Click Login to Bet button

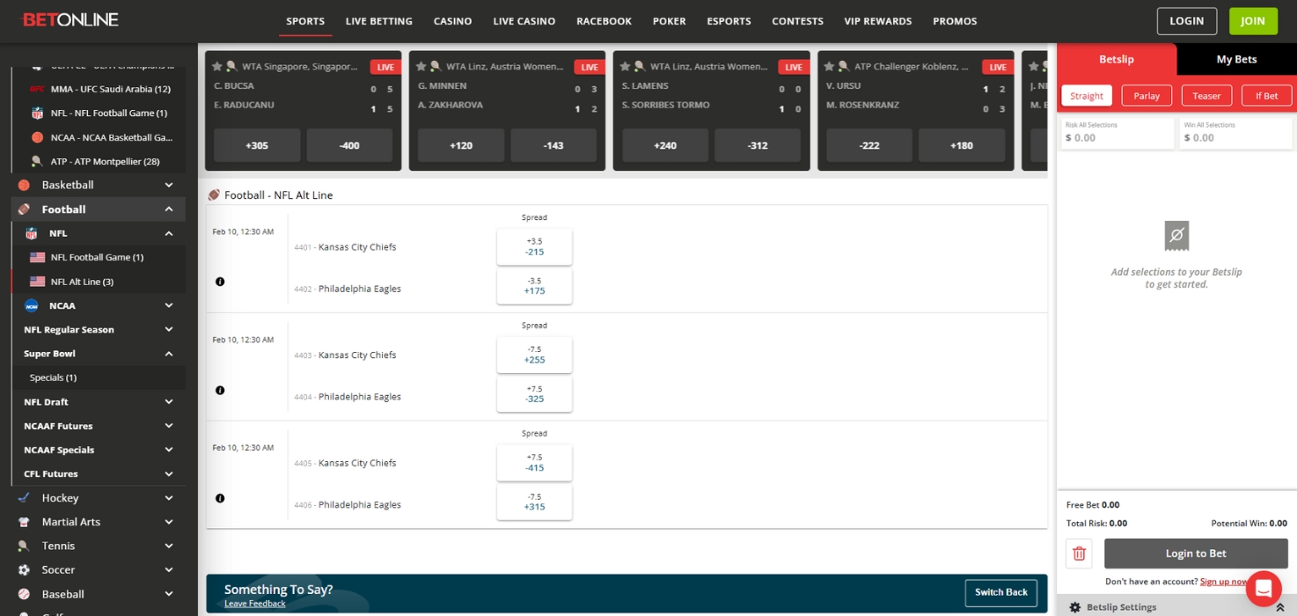1196,554
